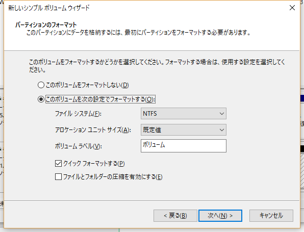Click the chevron arrow beside NTFS

click(x=222, y=114)
